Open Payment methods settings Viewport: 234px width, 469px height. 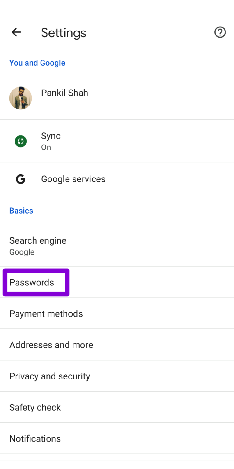point(46,313)
